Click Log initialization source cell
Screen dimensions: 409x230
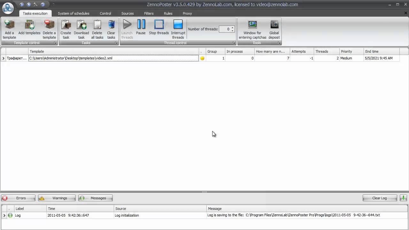point(160,215)
